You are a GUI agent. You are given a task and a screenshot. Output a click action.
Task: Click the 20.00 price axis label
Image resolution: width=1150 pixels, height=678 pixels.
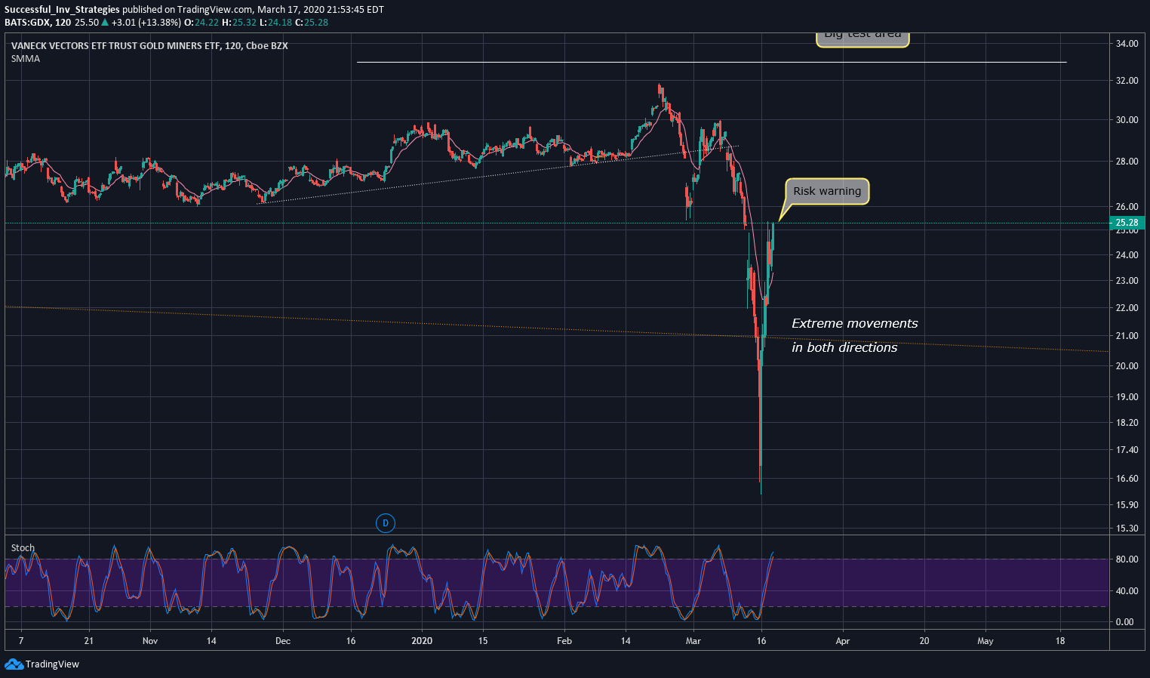click(1127, 366)
